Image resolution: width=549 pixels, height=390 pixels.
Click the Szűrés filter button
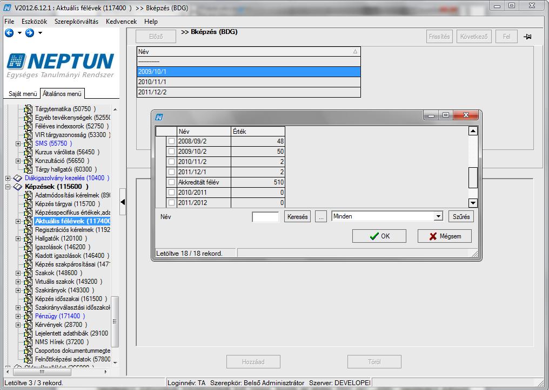click(x=461, y=217)
